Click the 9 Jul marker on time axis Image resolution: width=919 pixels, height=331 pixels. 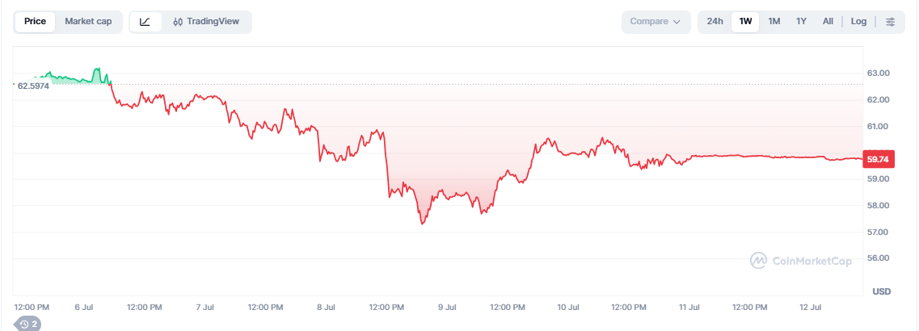(447, 307)
